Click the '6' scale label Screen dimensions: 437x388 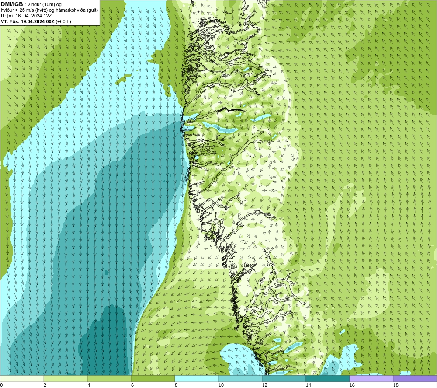tap(132, 385)
